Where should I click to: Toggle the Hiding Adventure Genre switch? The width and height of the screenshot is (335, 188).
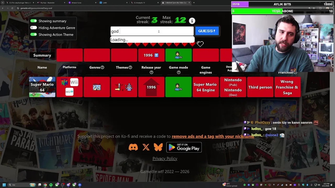(x=33, y=28)
